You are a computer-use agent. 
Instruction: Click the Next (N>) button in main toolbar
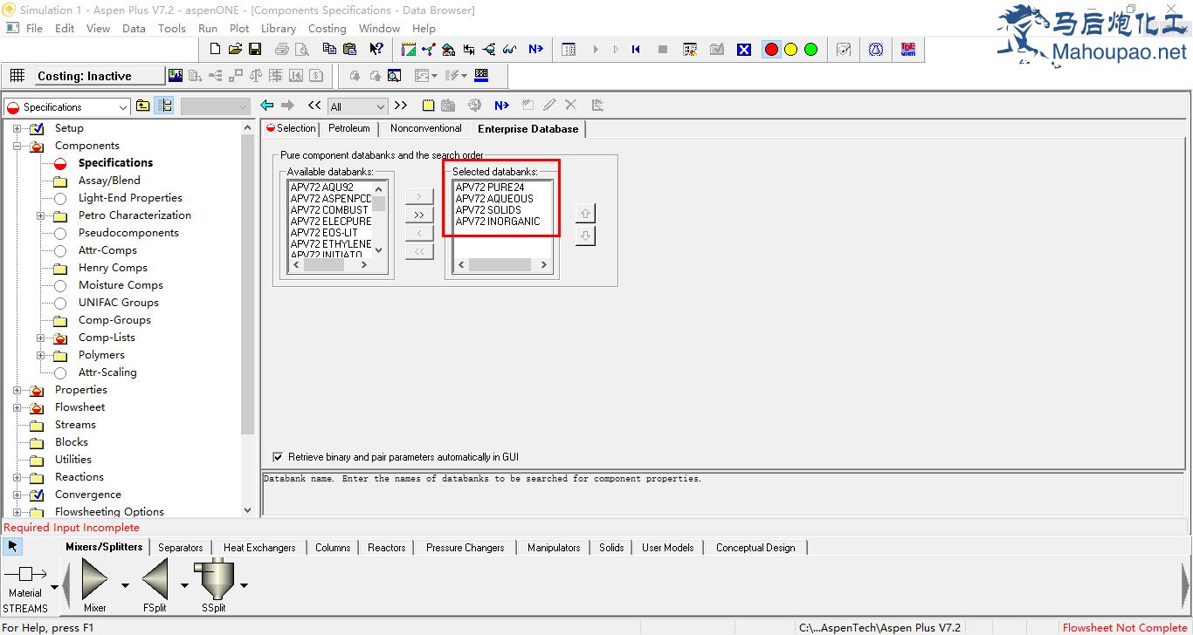(x=535, y=50)
